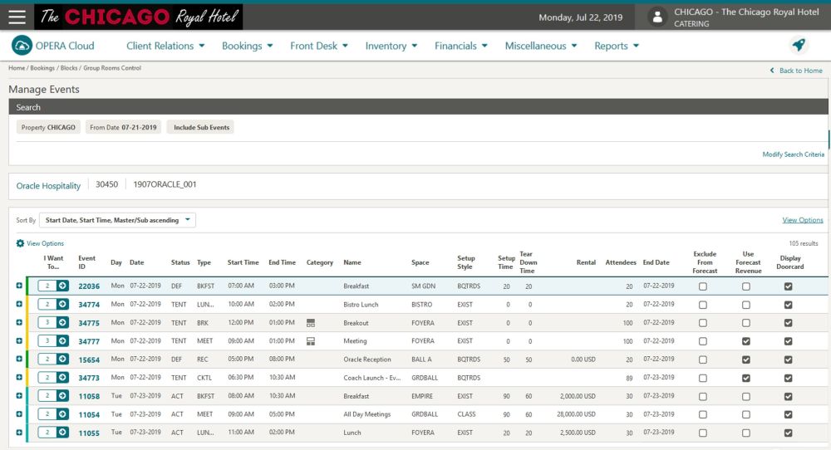Open the Client Relations menu
831x450 pixels.
tap(165, 46)
